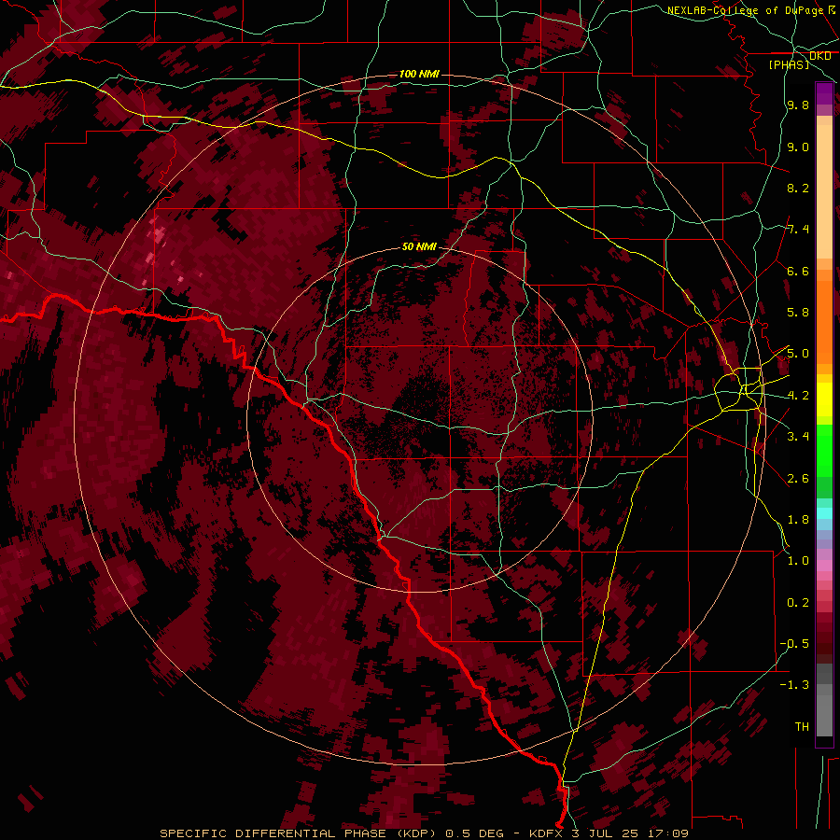The image size is (840, 840).
Task: Click the "TH" threshold label on the scale
Action: [x=802, y=726]
